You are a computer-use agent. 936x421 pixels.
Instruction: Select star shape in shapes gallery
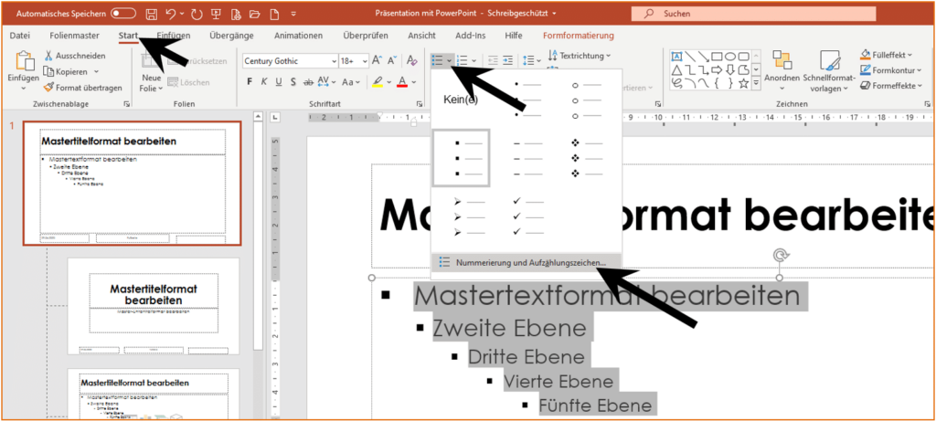pyautogui.click(x=744, y=84)
